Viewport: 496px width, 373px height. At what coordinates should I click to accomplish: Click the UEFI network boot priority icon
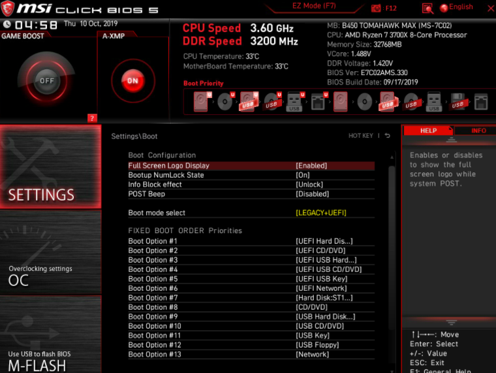coord(319,102)
